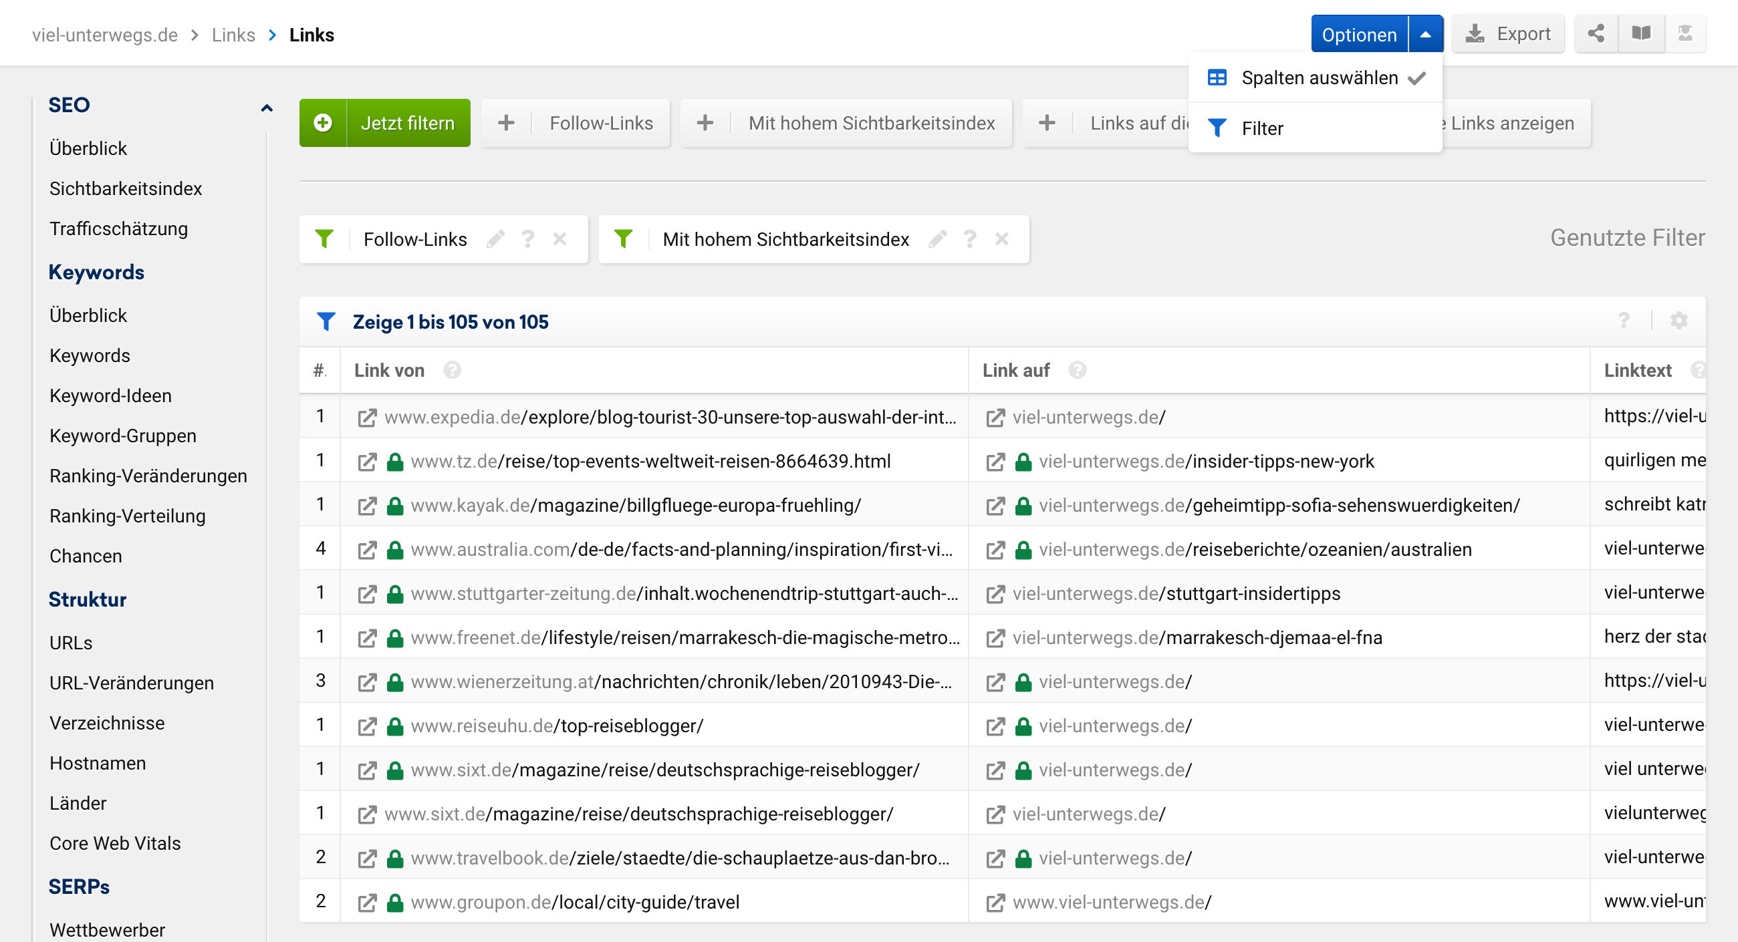The height and width of the screenshot is (942, 1738).
Task: Remove the Follow-Links active filter
Action: [x=560, y=239]
